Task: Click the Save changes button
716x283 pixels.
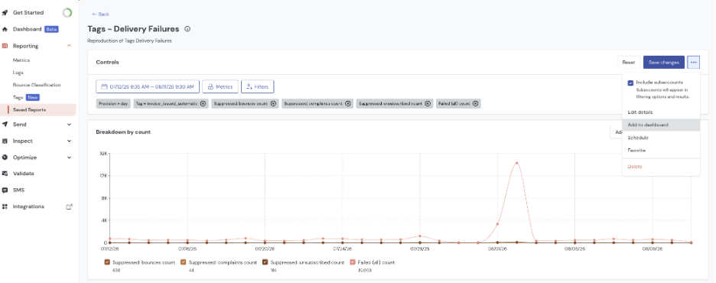Action: point(663,62)
